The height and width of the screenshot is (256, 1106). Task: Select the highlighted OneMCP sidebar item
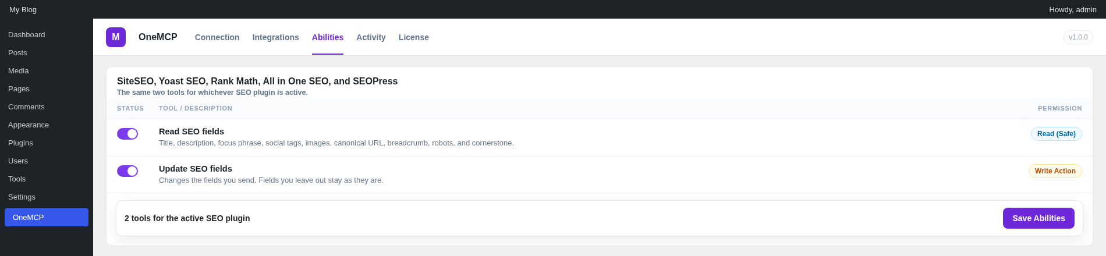(x=47, y=218)
